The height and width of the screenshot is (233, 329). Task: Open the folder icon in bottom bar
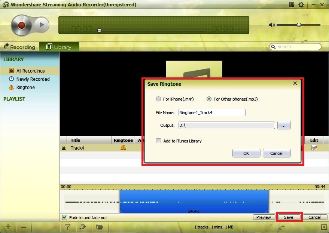coord(100,227)
